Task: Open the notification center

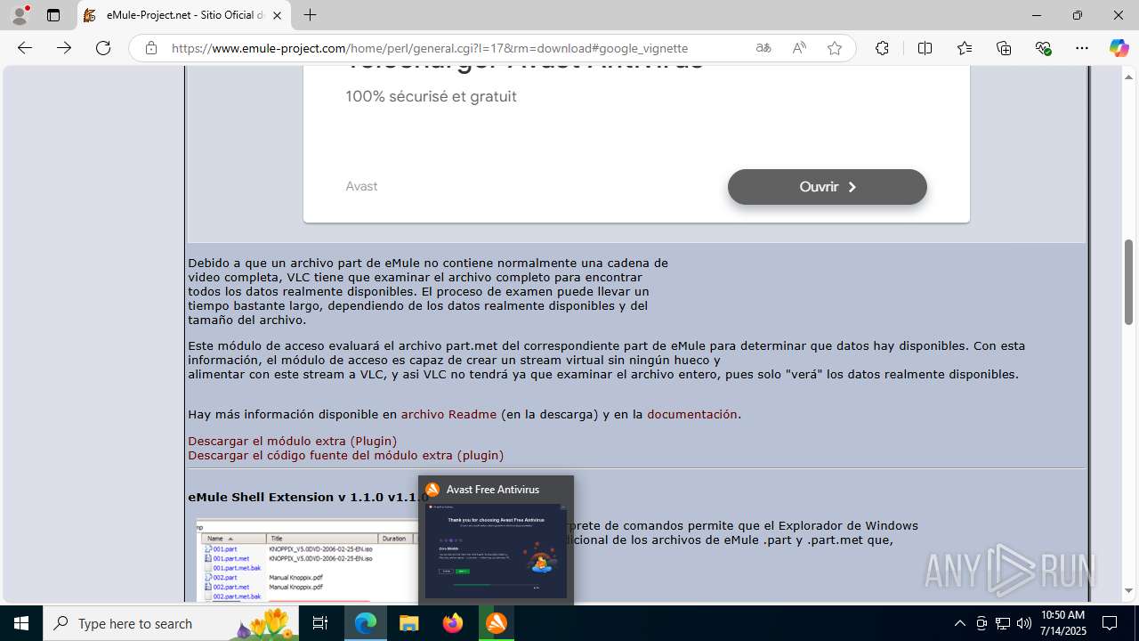Action: click(x=1110, y=623)
